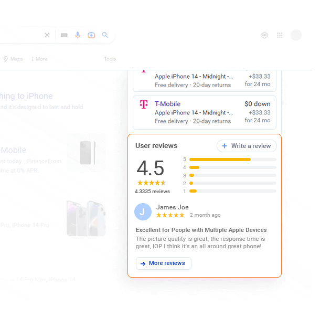This screenshot has height=318, width=331.
Task: Select the 2-star rating bar
Action: pos(232,183)
